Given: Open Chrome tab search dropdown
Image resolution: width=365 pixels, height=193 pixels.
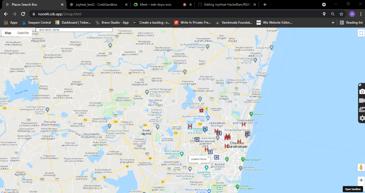Looking at the screenshot, I should coord(324,5).
